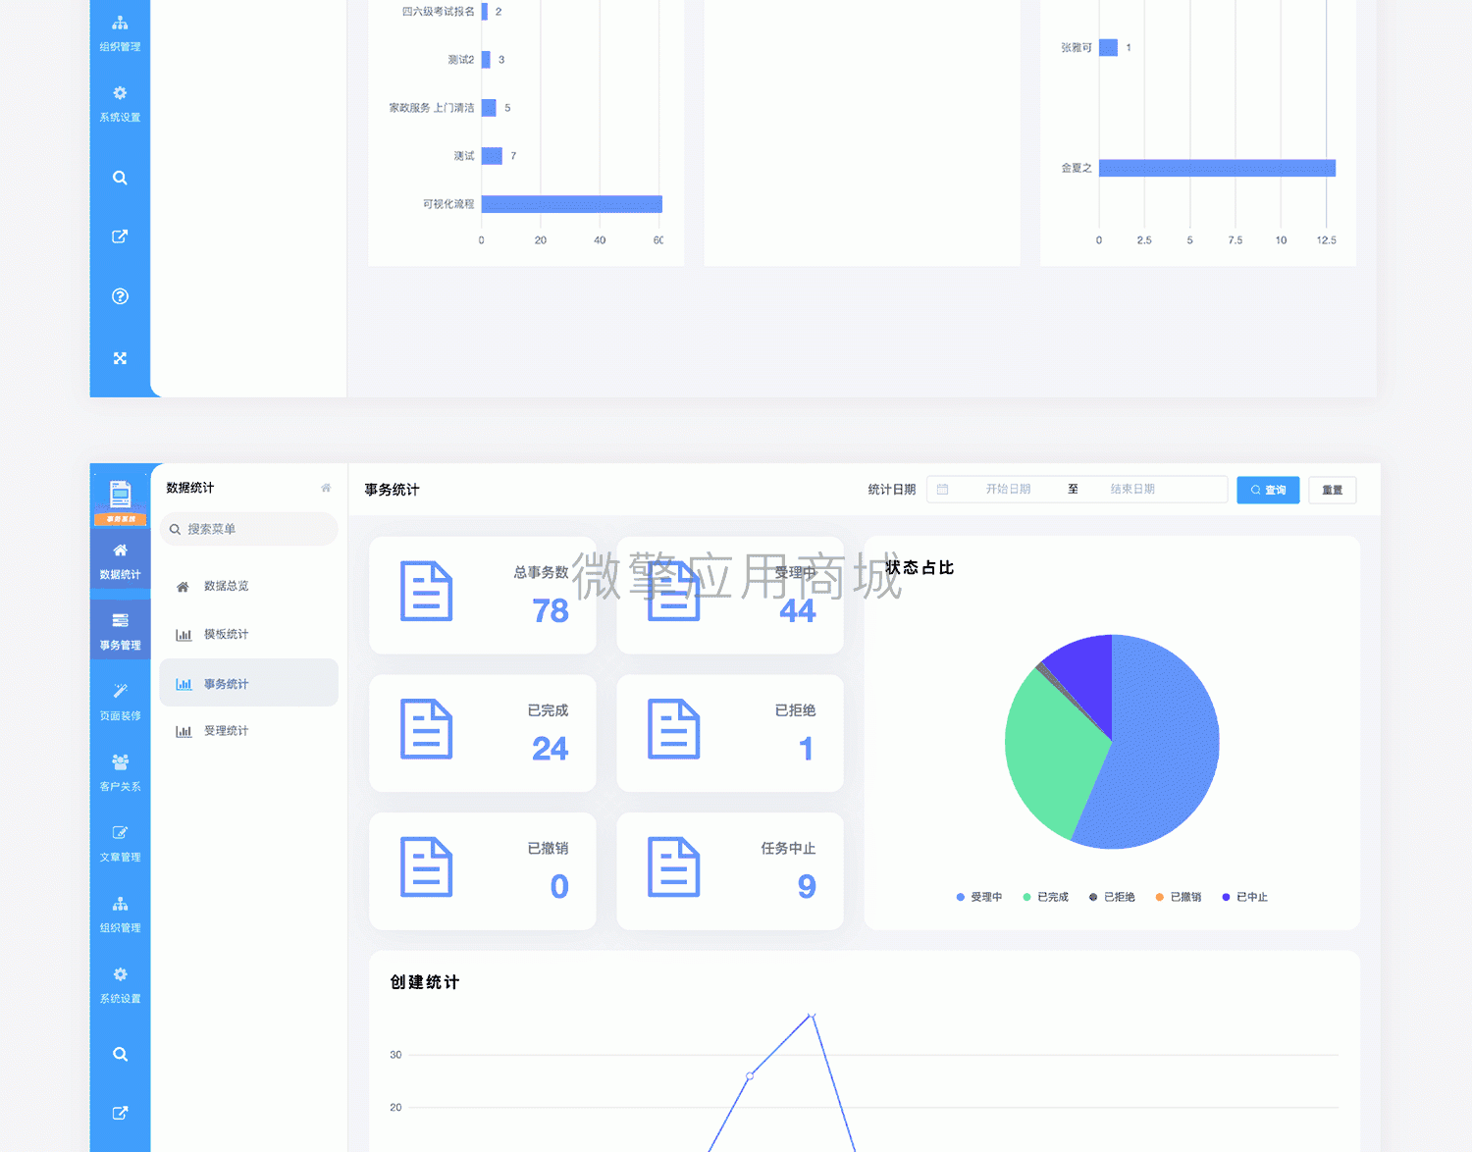The height and width of the screenshot is (1152, 1472).
Task: Click the 重置 button
Action: pyautogui.click(x=1333, y=490)
